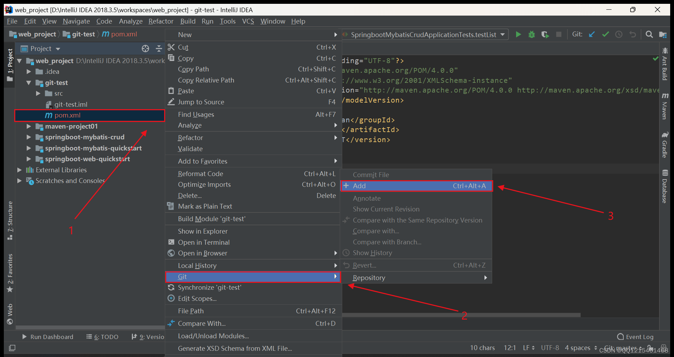Click the Git Revert undo icon
The height and width of the screenshot is (357, 674).
coord(633,34)
